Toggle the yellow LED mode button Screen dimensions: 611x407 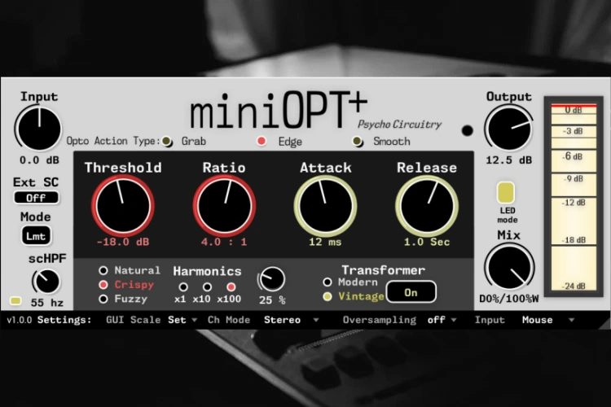pos(506,192)
